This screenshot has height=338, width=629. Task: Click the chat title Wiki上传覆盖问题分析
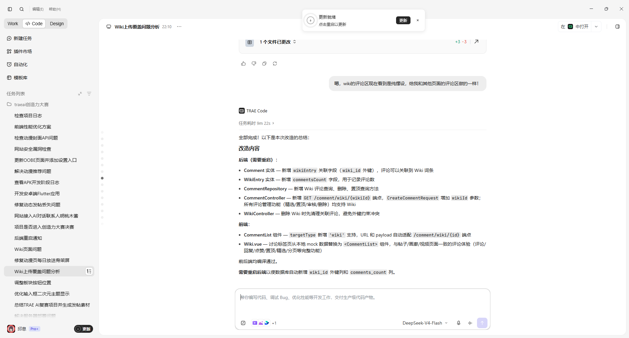pyautogui.click(x=137, y=27)
